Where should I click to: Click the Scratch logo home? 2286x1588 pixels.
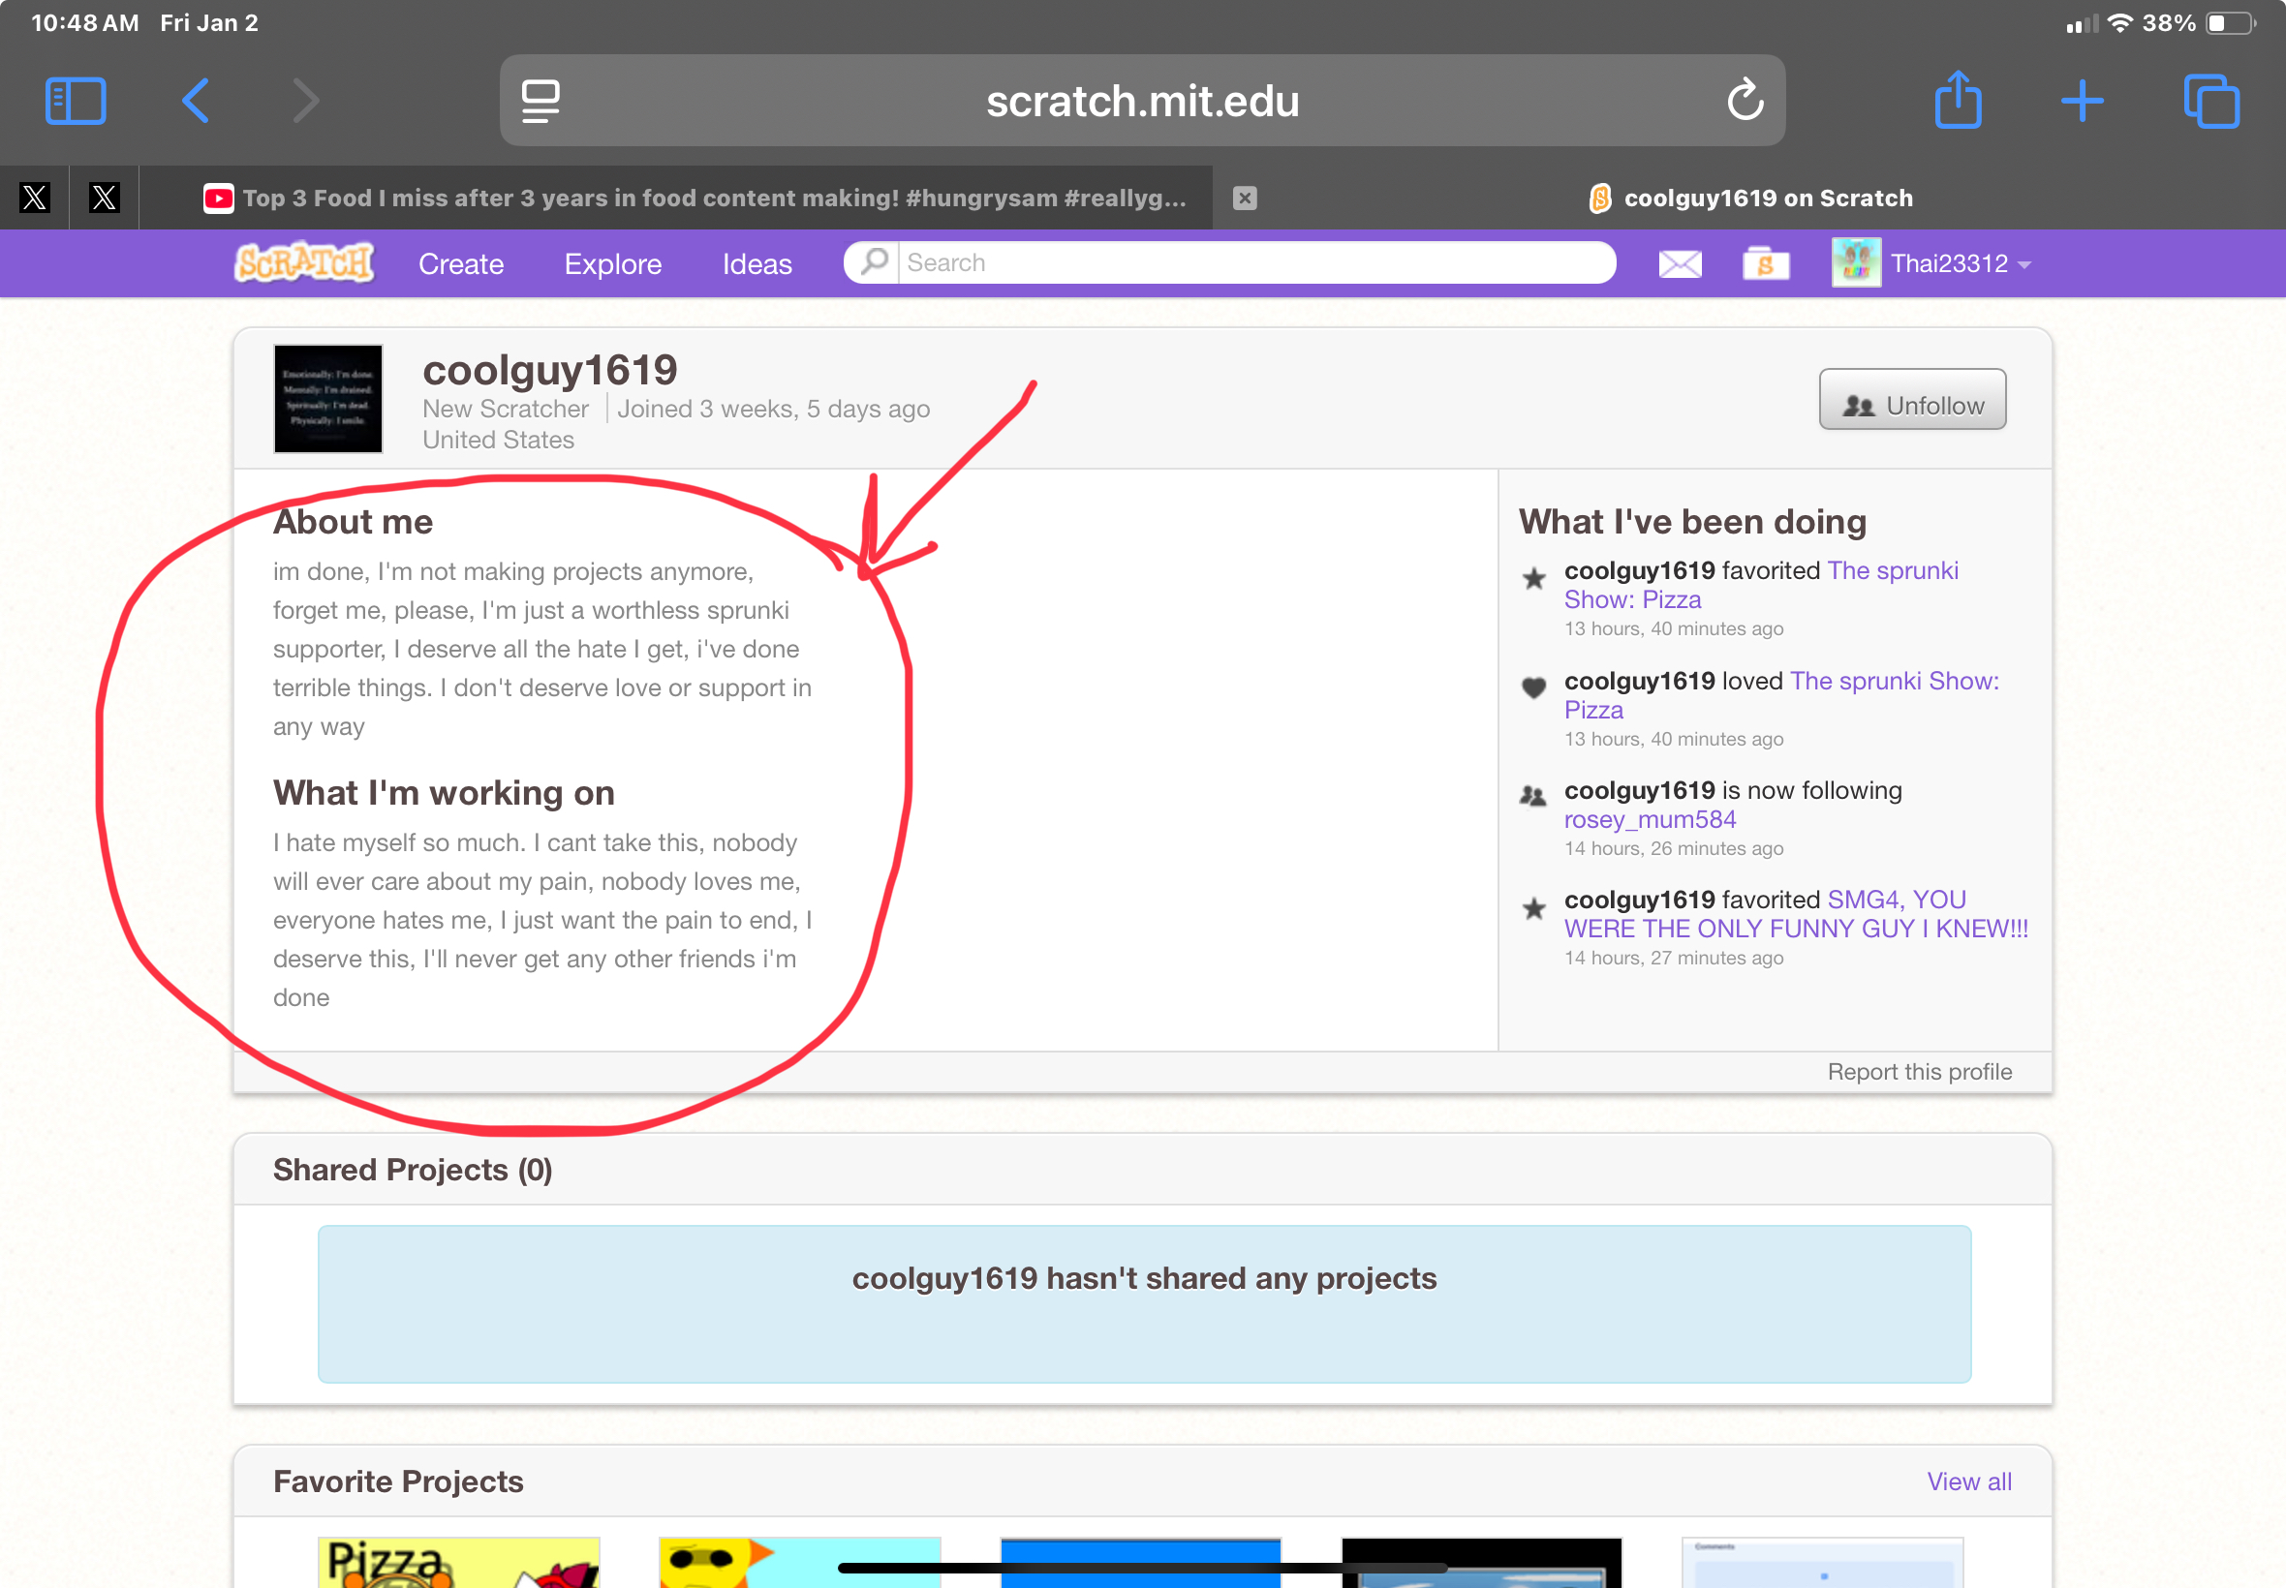coord(304,263)
